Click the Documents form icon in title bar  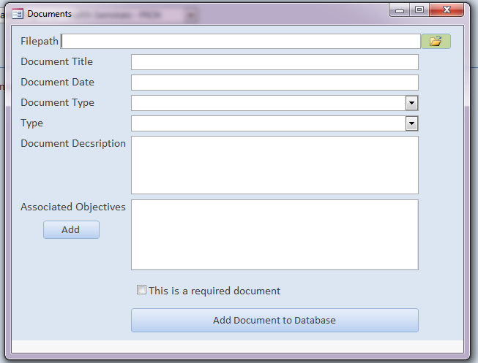[x=18, y=13]
